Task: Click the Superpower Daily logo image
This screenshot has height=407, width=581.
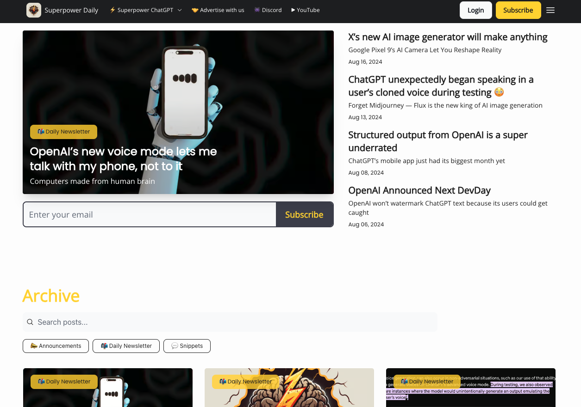Action: 34,10
